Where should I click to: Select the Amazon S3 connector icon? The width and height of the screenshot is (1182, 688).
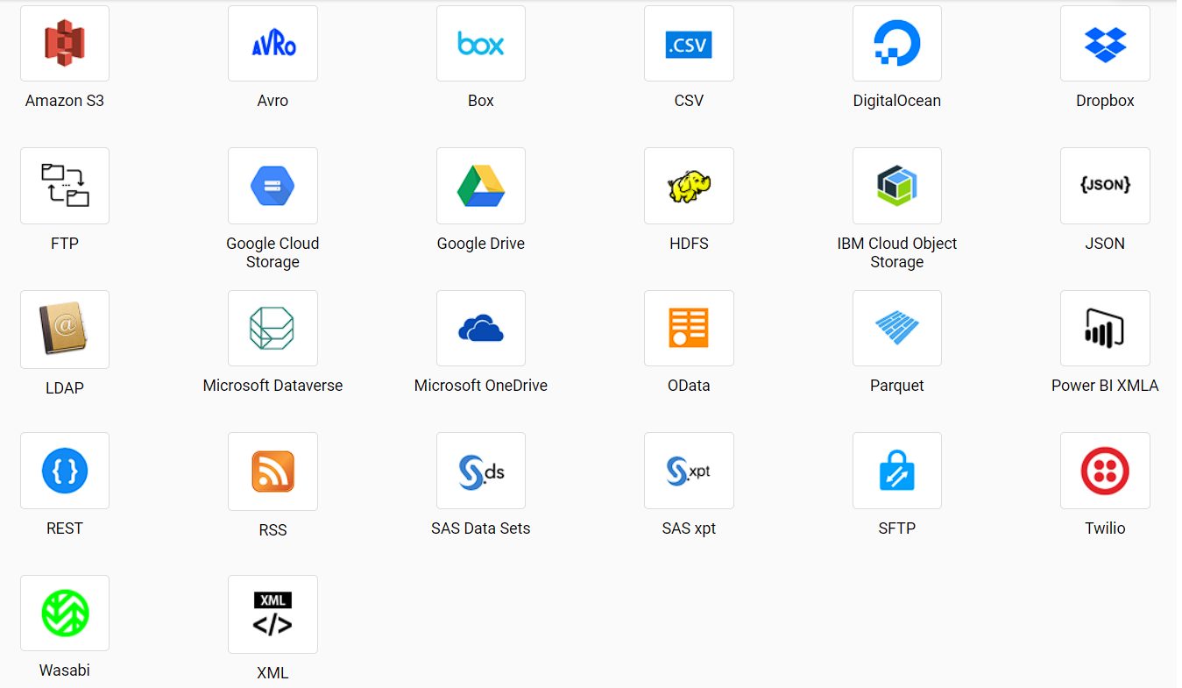point(65,43)
